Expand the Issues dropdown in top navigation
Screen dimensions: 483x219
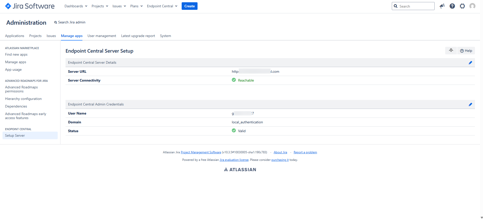119,6
